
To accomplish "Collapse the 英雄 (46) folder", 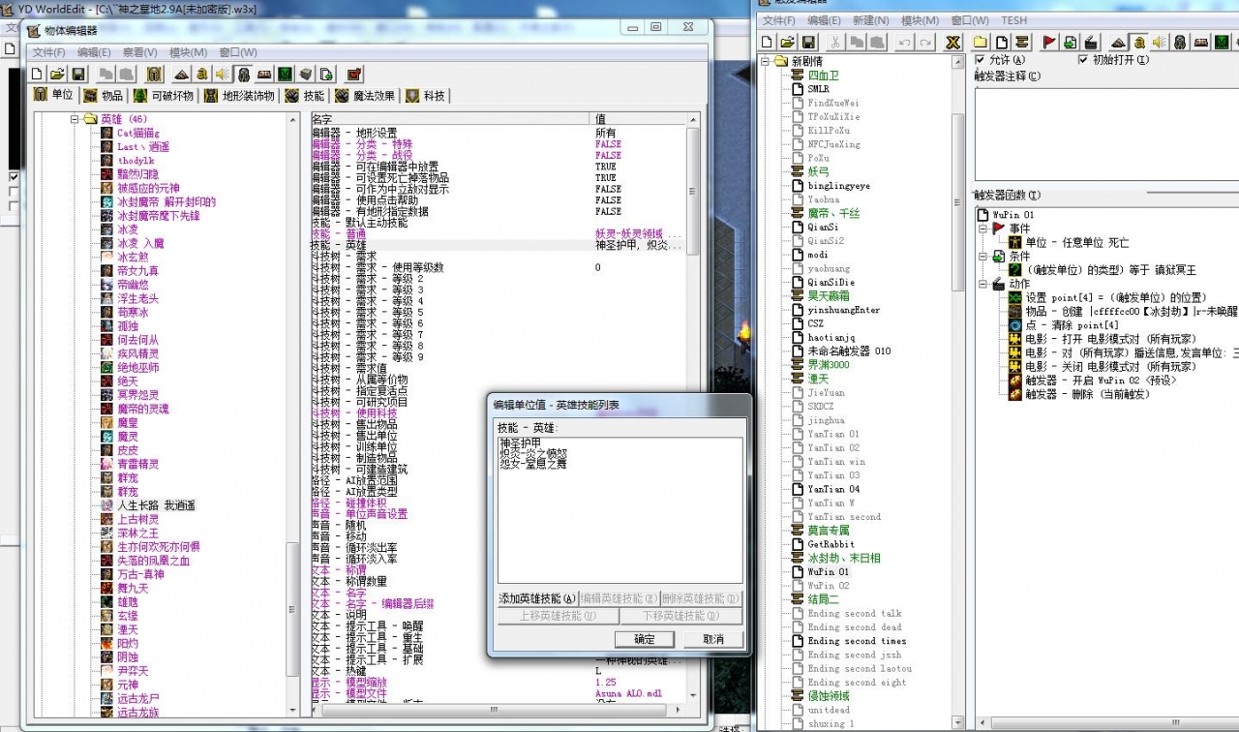I will pos(75,119).
